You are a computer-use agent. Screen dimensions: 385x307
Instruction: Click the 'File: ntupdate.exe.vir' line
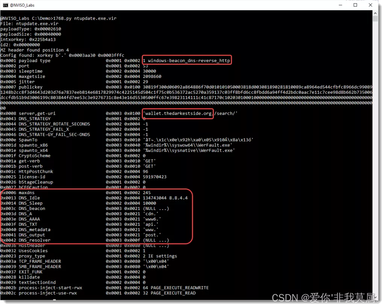point(29,24)
